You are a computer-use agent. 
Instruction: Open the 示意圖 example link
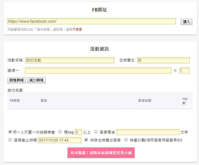(x=77, y=30)
